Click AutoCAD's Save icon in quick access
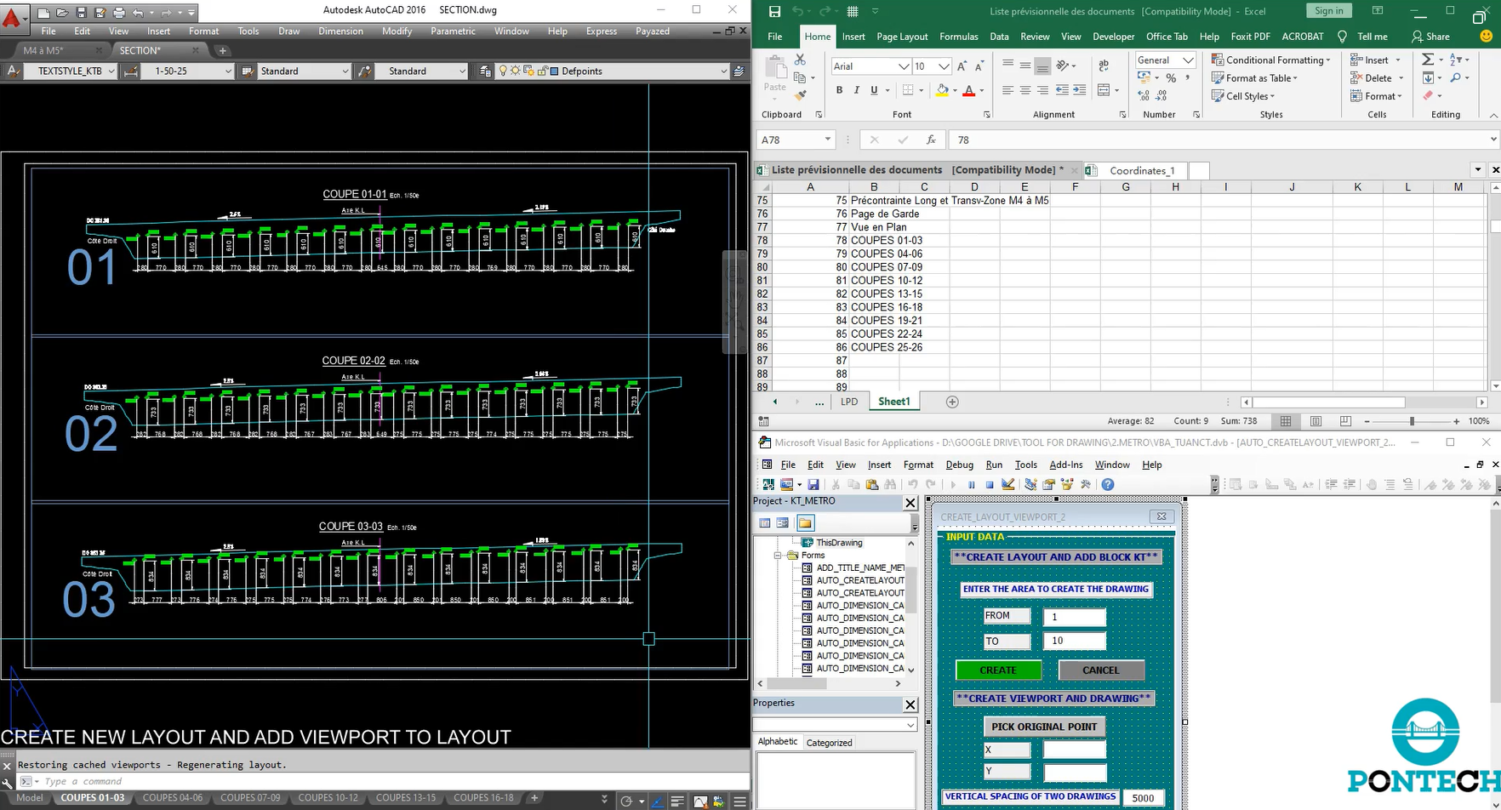 point(82,13)
